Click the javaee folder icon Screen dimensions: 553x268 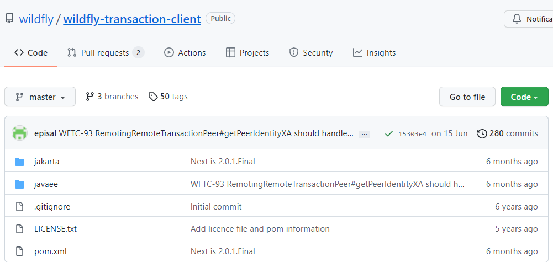click(x=20, y=184)
